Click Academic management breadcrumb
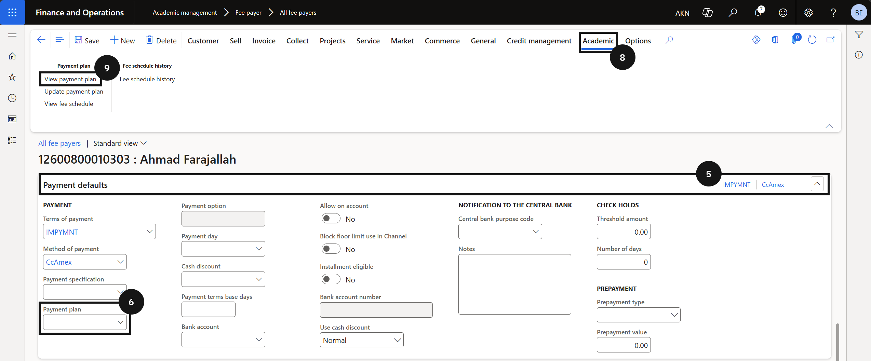871x361 pixels. (185, 13)
